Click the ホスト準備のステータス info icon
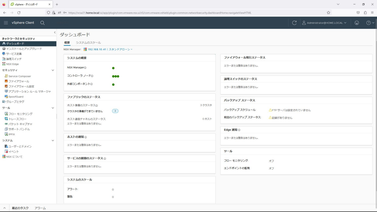377x212 pixels. 96,106
